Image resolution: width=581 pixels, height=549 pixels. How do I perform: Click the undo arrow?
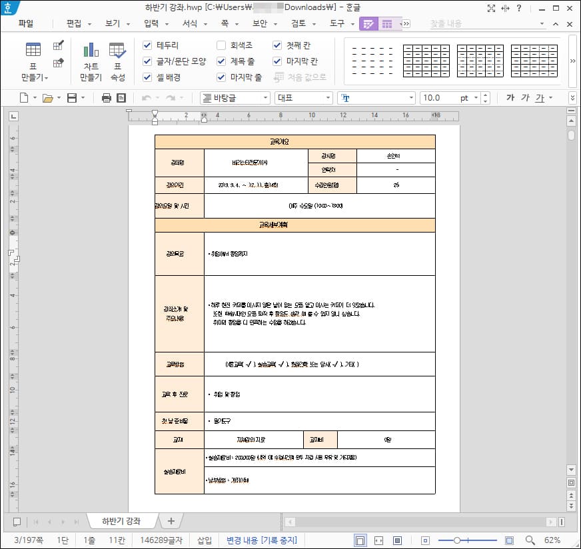[147, 98]
